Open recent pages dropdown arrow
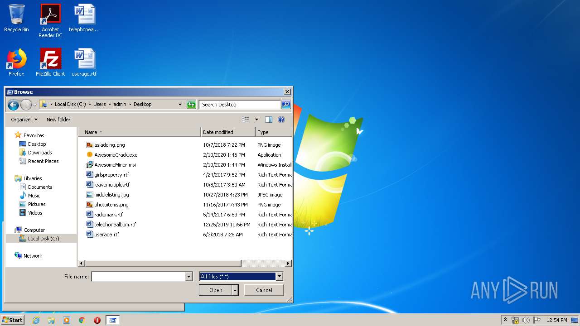580x326 pixels. (x=34, y=105)
